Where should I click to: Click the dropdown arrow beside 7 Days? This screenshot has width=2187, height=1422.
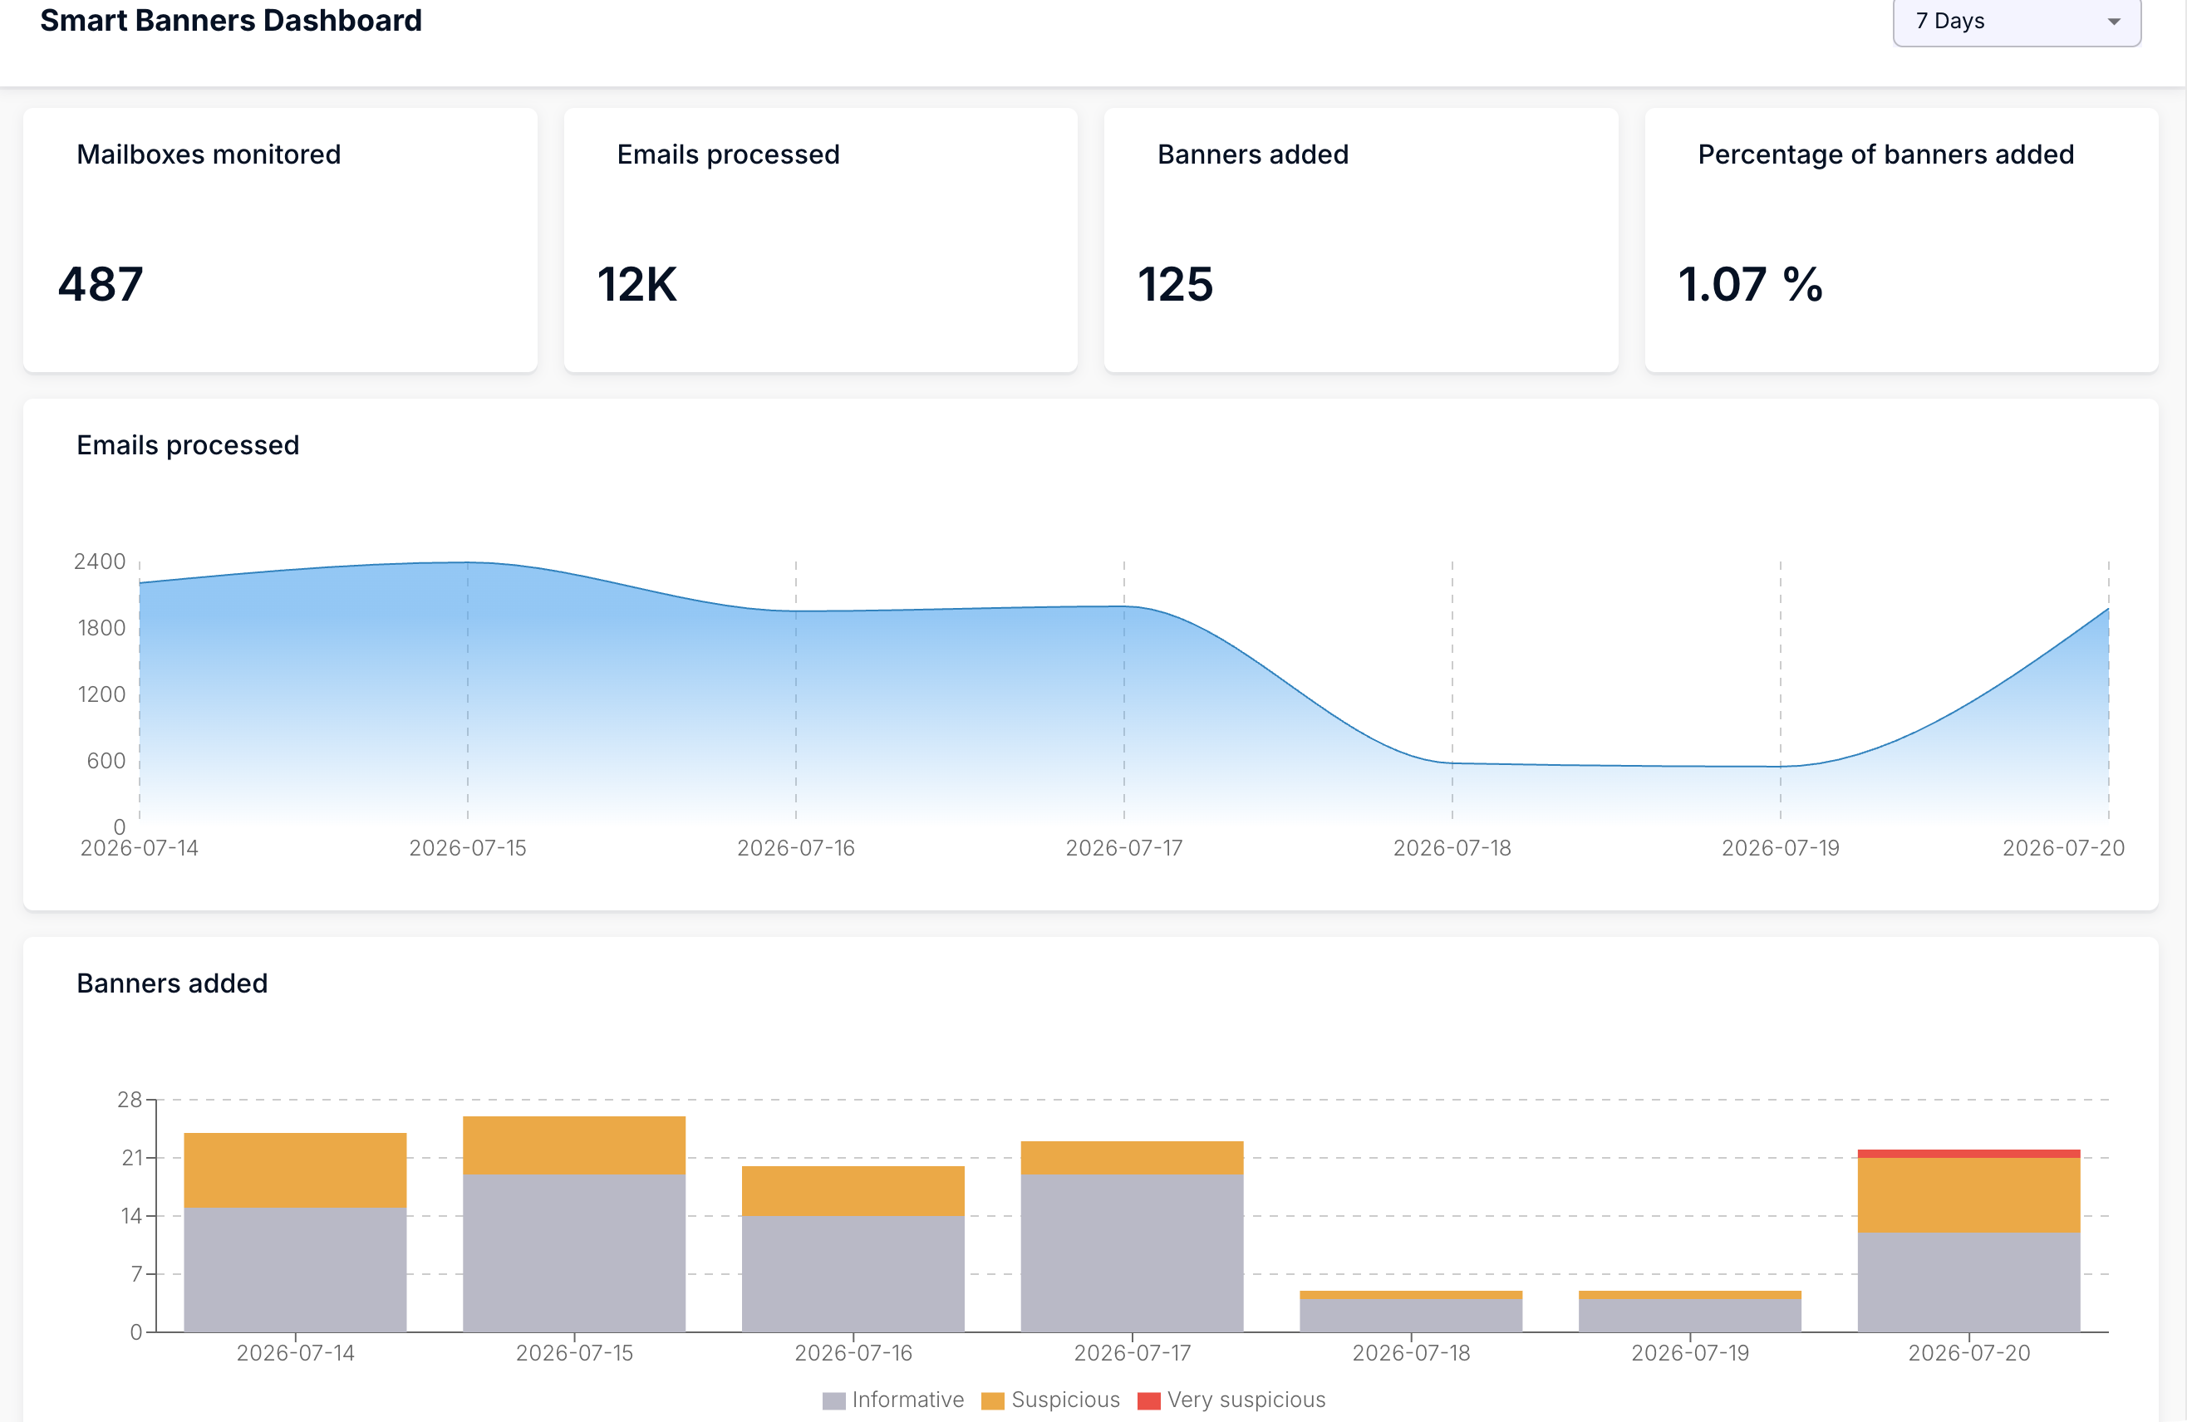[x=2114, y=22]
